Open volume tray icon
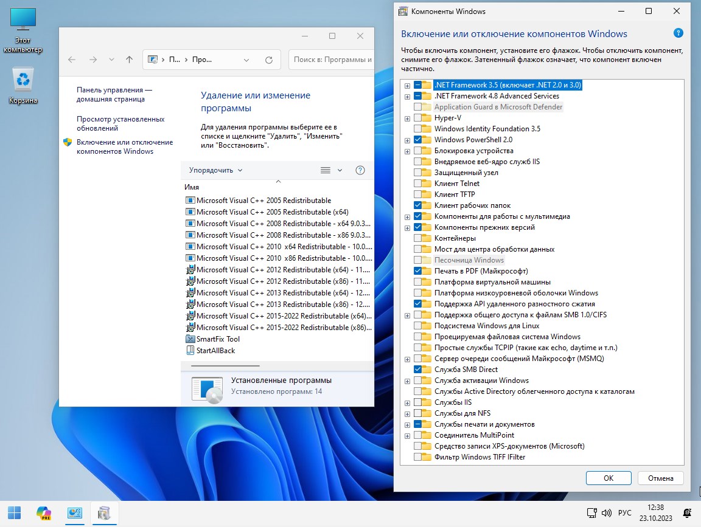 pyautogui.click(x=606, y=513)
